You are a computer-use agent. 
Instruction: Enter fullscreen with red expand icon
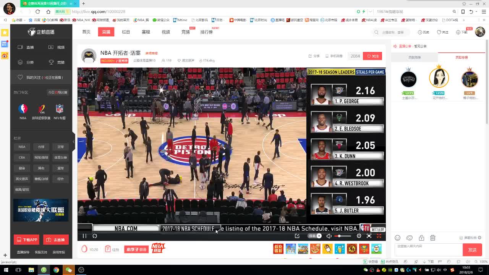tap(379, 236)
